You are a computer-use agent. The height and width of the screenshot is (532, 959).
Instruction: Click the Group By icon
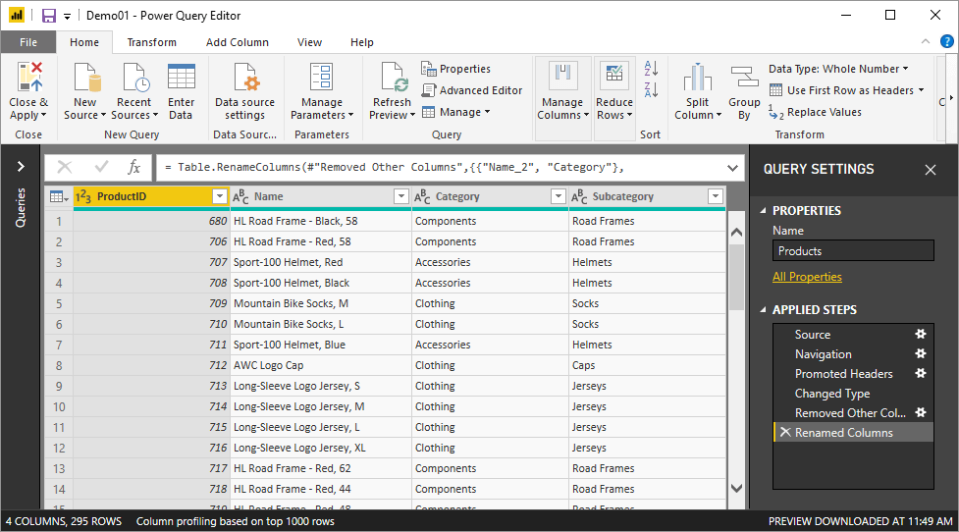744,77
